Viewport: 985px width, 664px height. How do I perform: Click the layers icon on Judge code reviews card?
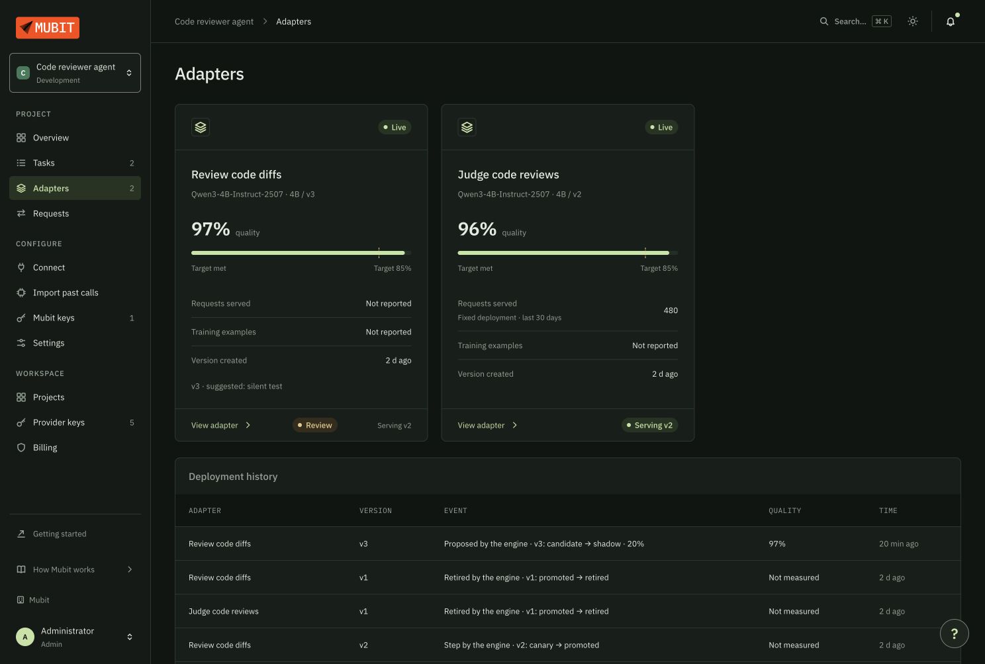[x=467, y=127]
